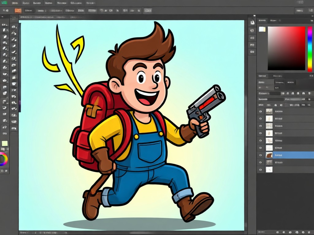Click the green application logo in the menu bar

click(x=4, y=3)
